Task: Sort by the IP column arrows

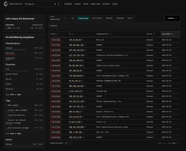Action: point(73,34)
